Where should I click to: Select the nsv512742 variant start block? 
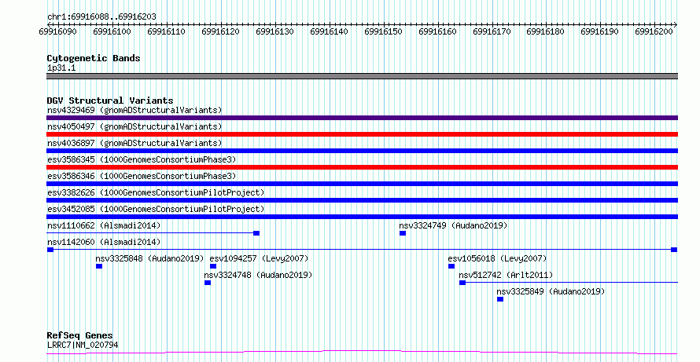462,283
